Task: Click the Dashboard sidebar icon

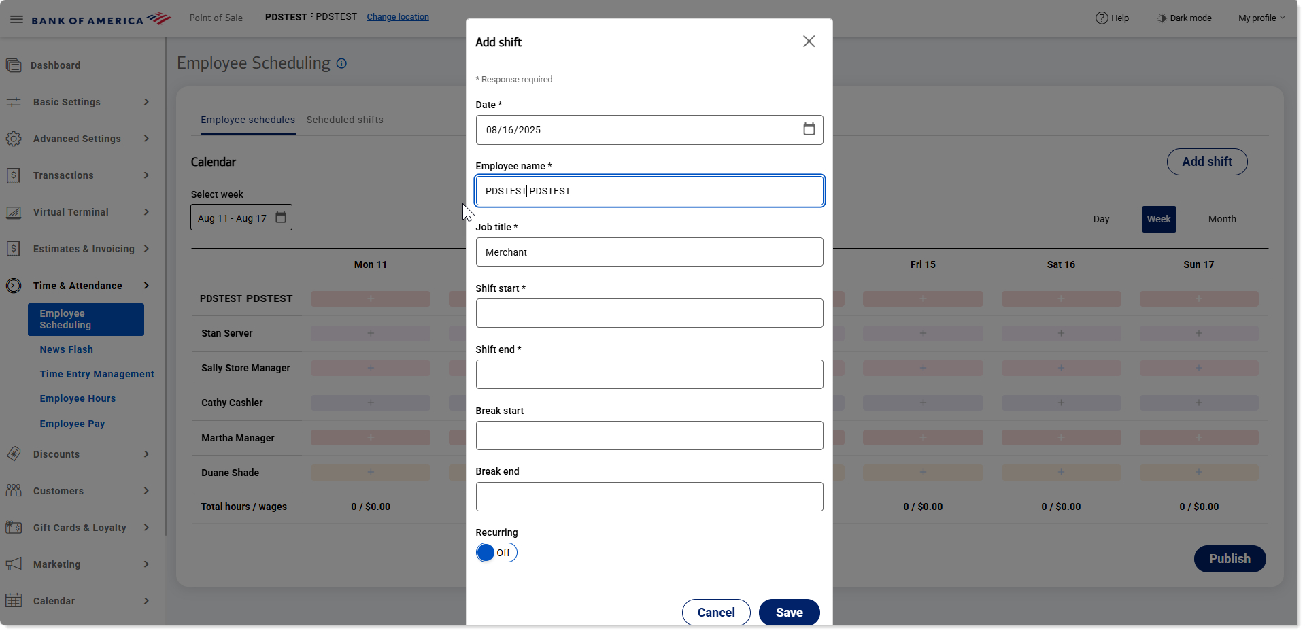Action: [x=14, y=65]
